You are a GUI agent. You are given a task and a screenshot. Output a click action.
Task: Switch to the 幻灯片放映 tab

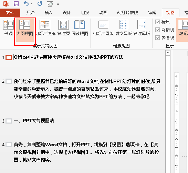tap(128, 13)
